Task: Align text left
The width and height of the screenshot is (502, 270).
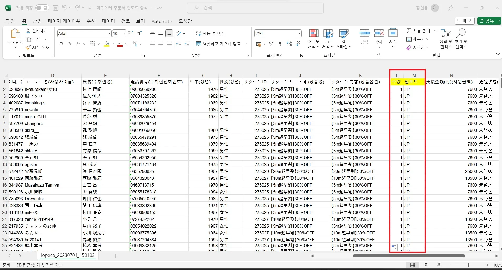Action: 152,44
